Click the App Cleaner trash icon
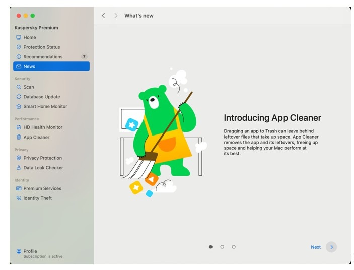The image size is (354, 270). [19, 137]
